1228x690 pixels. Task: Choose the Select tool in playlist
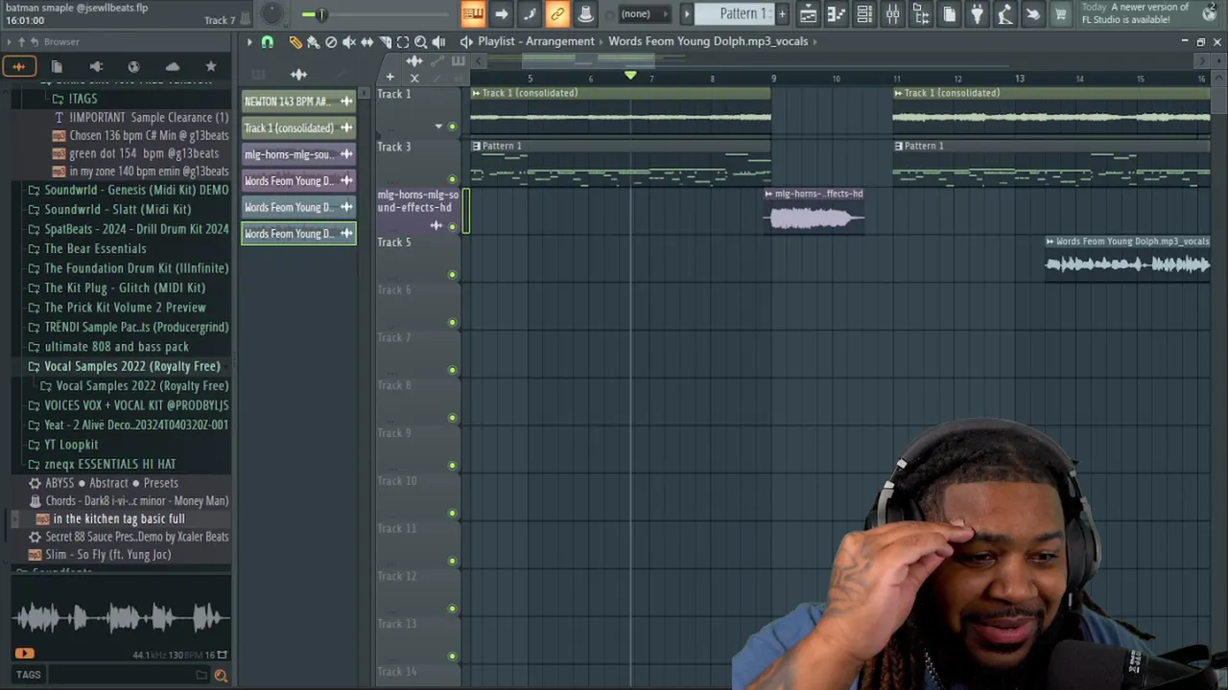(x=403, y=42)
